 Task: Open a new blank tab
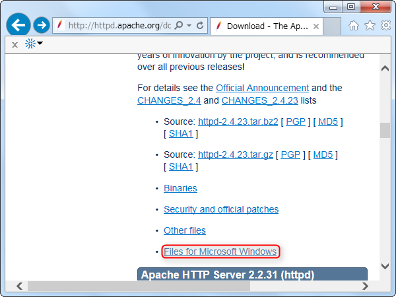(332, 26)
